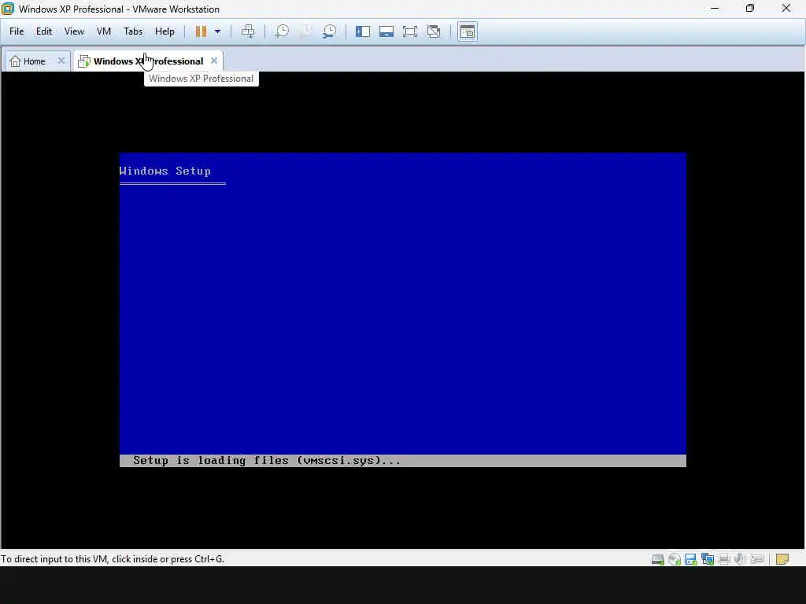Select the Windows XP Professional tab

tap(148, 61)
